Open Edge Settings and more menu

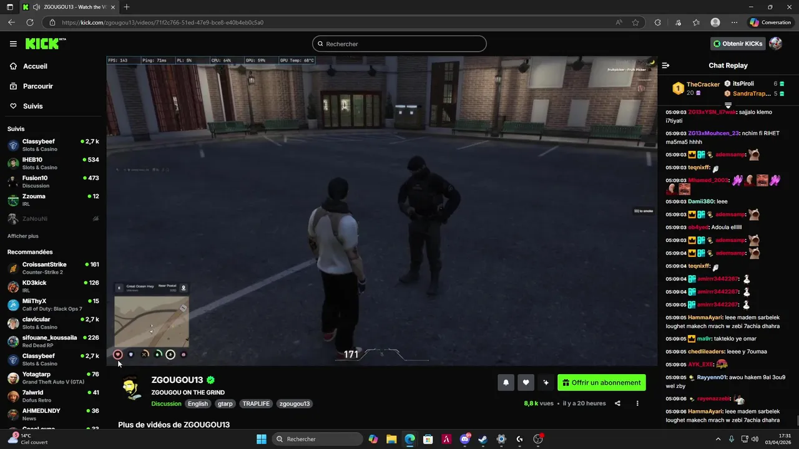(734, 22)
